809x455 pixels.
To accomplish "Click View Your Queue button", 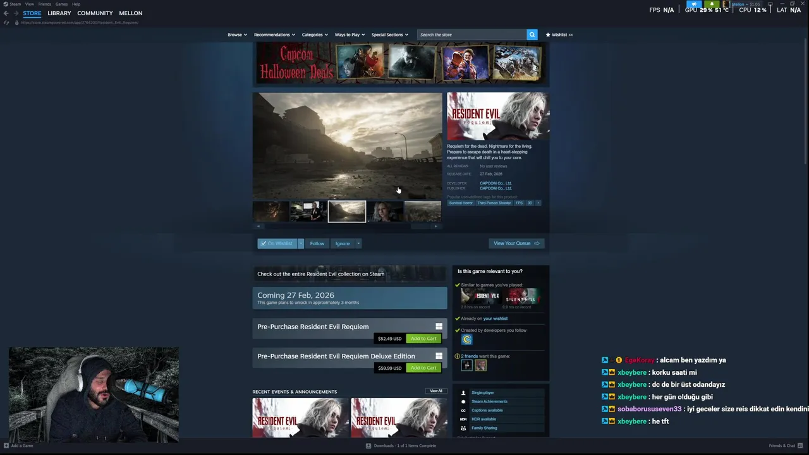I will point(516,243).
